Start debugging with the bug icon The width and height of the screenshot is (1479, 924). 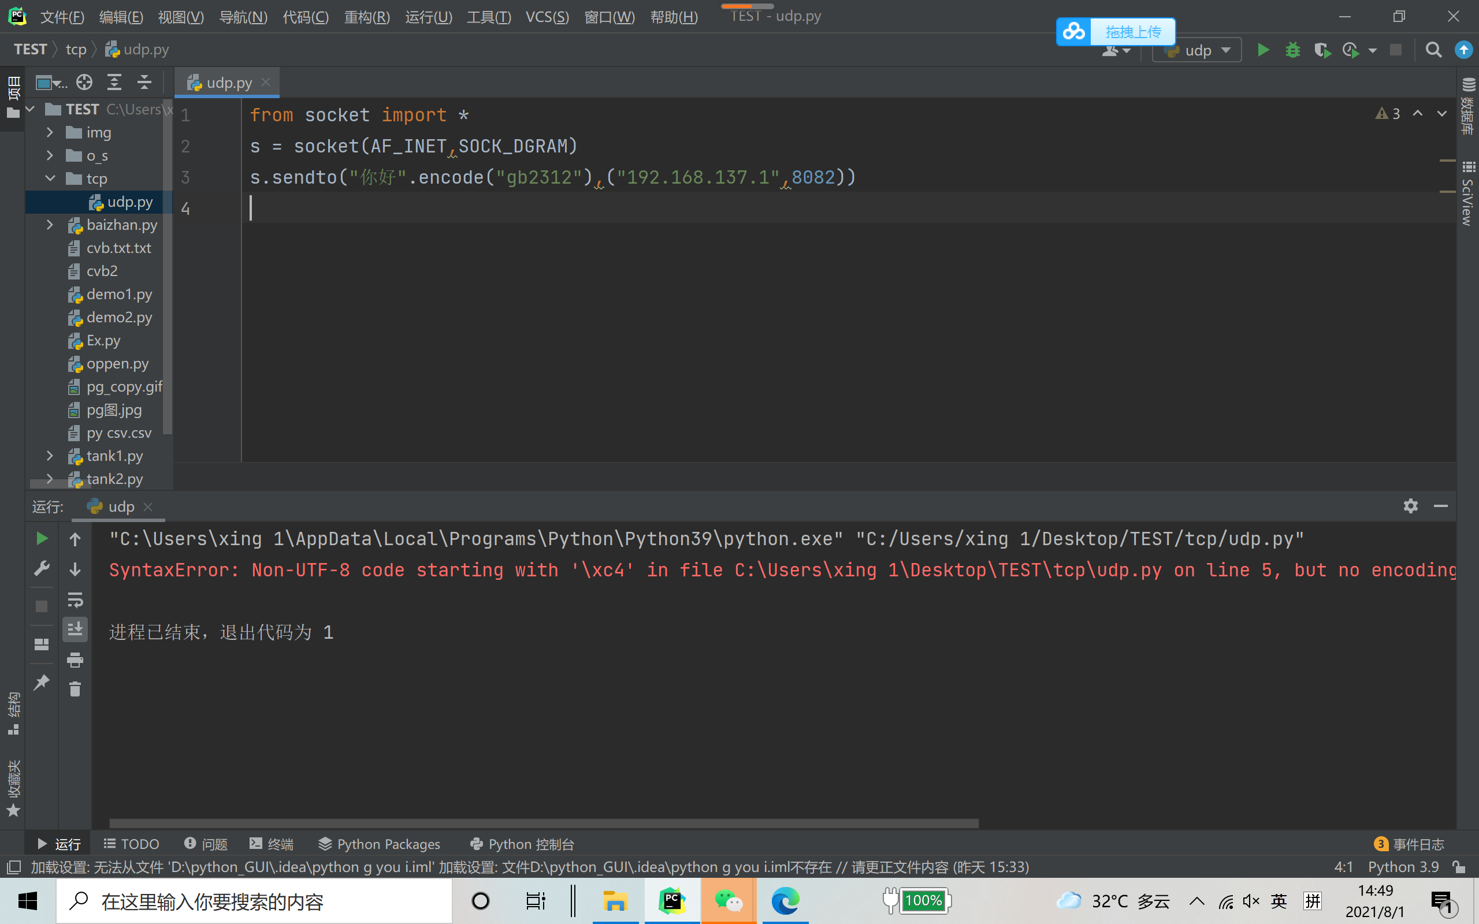(x=1292, y=50)
